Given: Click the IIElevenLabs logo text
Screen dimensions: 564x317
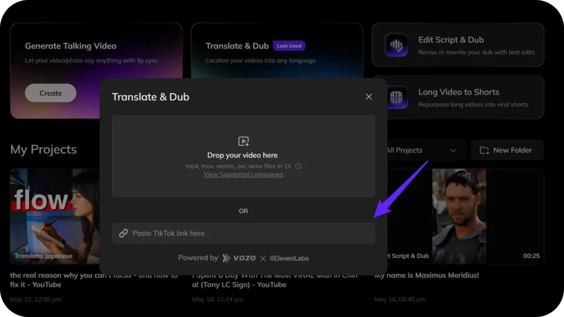Looking at the screenshot, I should tap(289, 258).
